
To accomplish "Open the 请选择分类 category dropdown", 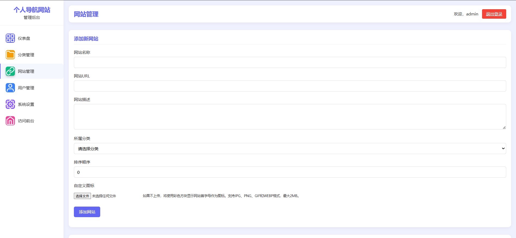I will (290, 148).
